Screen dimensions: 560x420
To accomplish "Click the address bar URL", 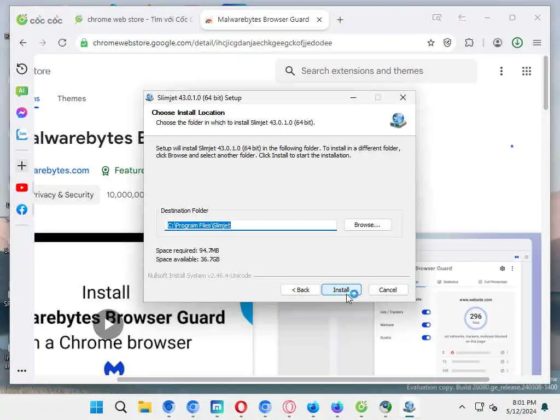I will click(x=213, y=43).
